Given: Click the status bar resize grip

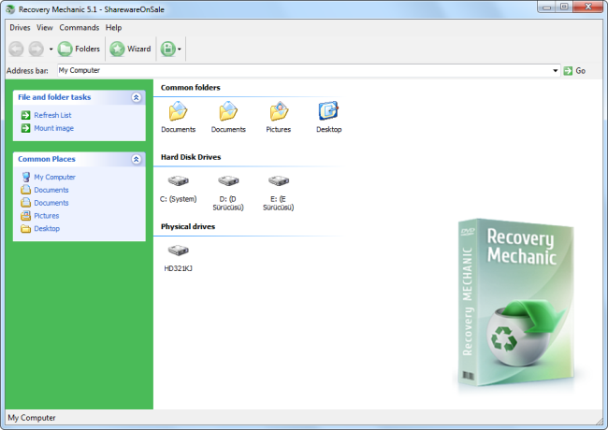Looking at the screenshot, I should pyautogui.click(x=599, y=420).
